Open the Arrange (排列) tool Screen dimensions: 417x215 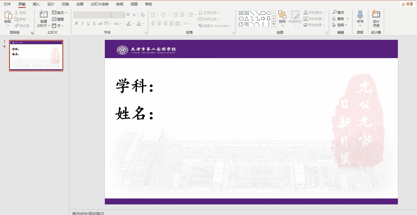pos(282,18)
